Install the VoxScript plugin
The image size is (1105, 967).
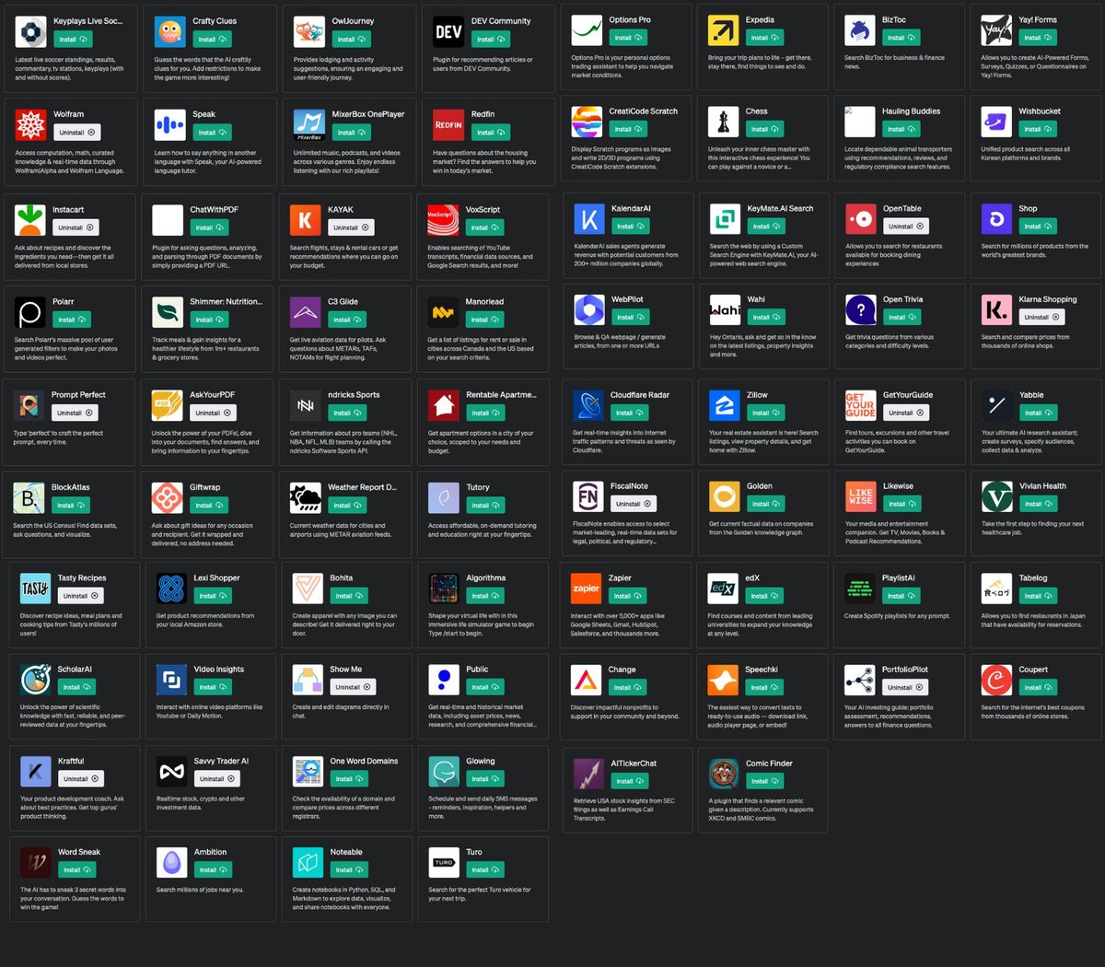pyautogui.click(x=484, y=227)
